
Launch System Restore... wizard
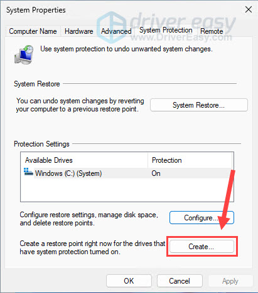coord(199,105)
